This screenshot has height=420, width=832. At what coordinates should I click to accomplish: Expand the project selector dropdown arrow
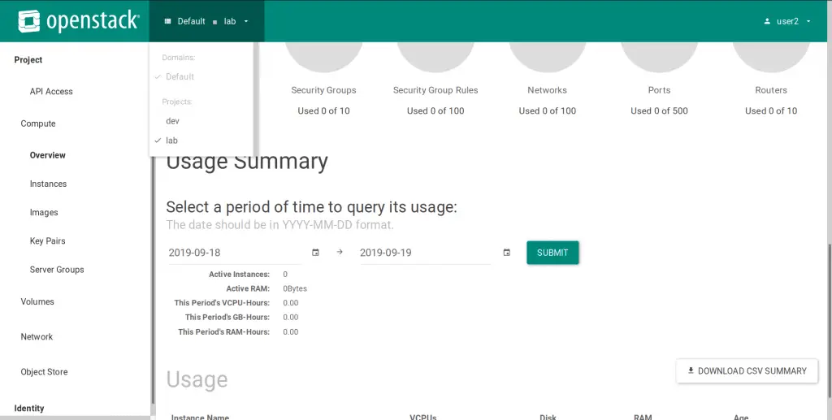245,21
